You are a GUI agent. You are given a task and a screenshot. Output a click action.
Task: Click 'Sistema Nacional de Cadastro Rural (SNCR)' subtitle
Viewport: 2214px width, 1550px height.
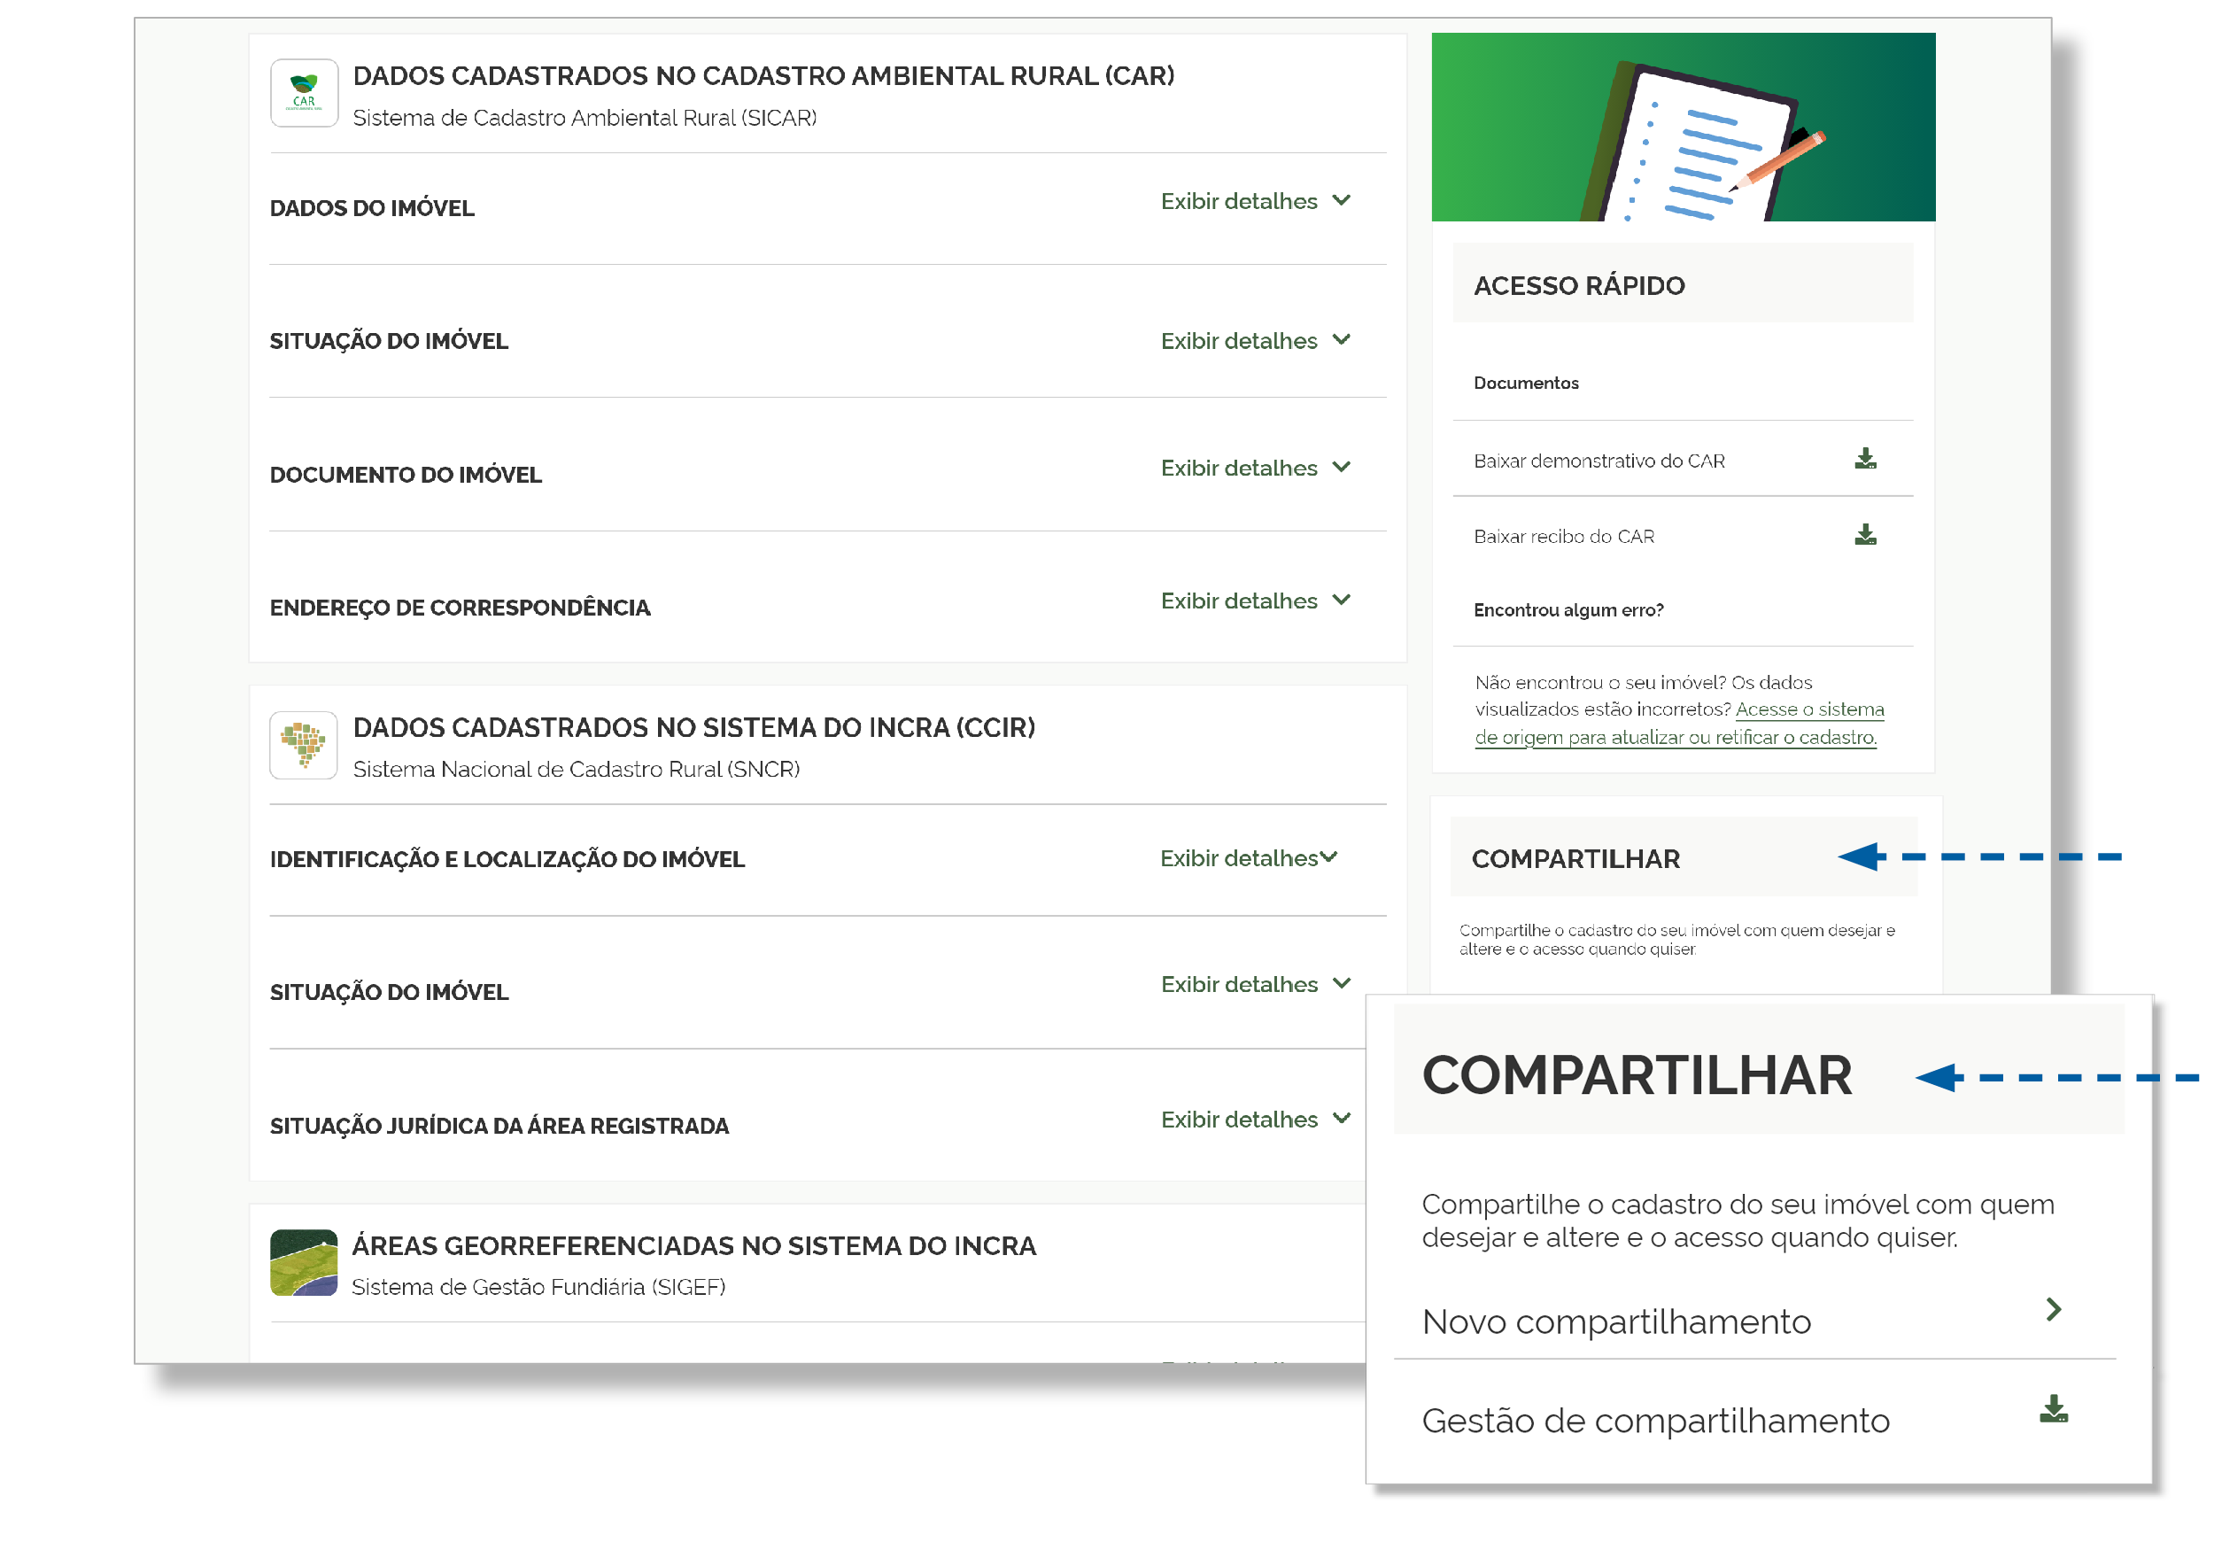577,770
